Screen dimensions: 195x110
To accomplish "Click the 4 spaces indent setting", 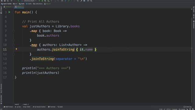I will tap(174, 109).
